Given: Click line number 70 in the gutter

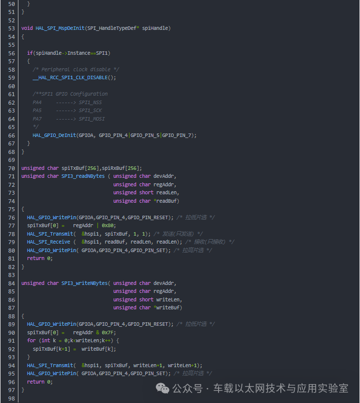Looking at the screenshot, I should [11, 168].
